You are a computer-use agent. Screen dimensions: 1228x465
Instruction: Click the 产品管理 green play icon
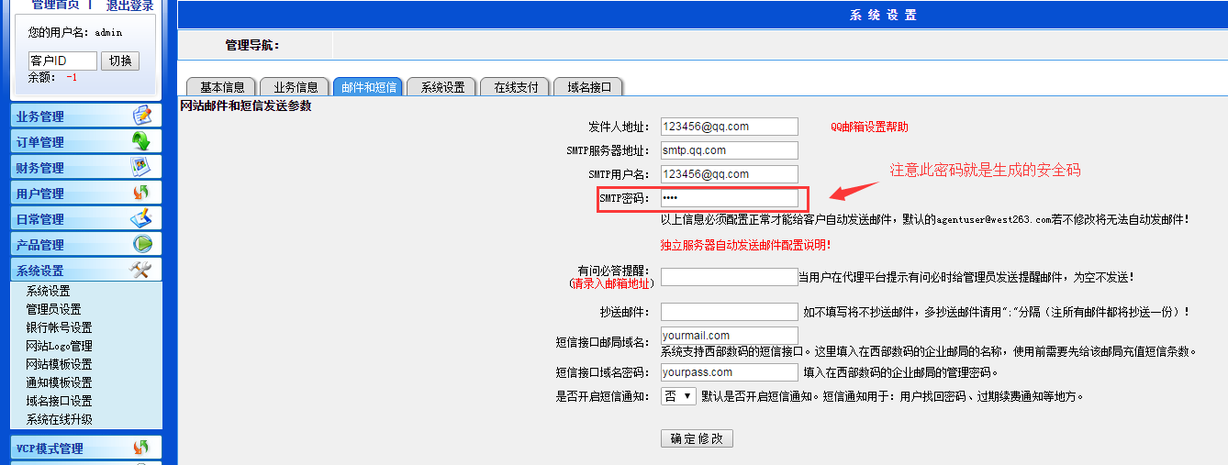[141, 244]
